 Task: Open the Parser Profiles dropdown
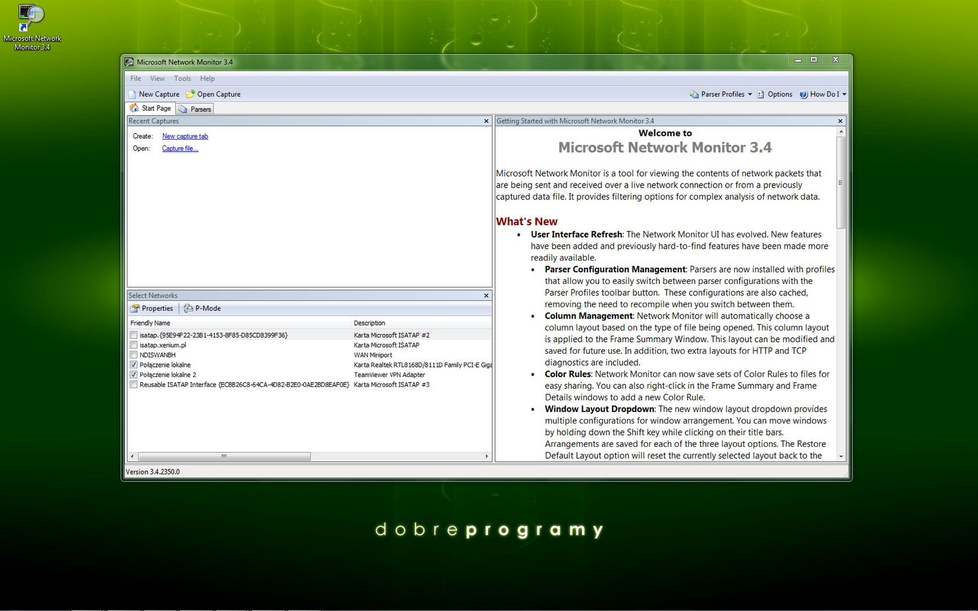click(x=721, y=94)
